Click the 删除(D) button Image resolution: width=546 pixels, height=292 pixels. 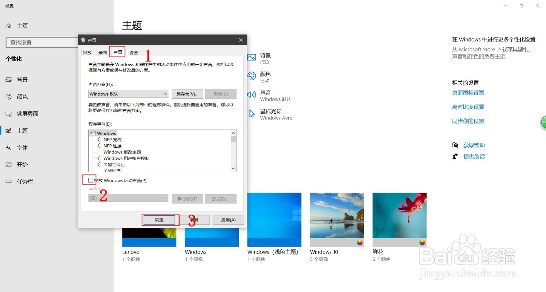[221, 94]
